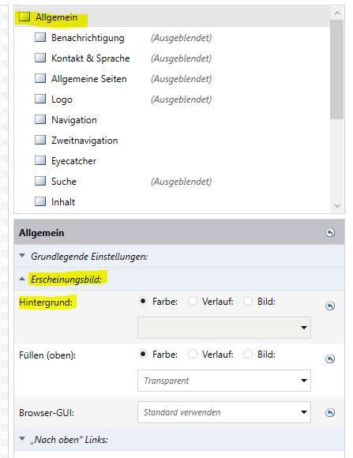Open the Hintergrund color dropdown

tap(224, 328)
